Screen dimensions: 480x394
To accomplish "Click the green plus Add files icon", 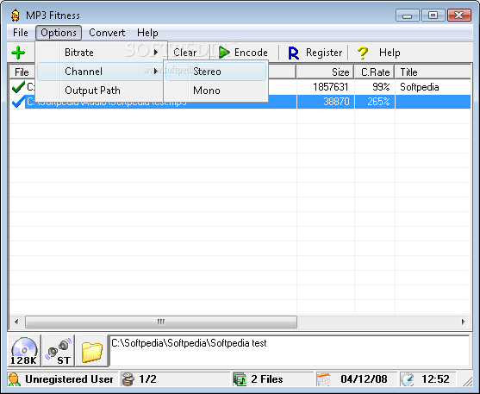I will 18,53.
